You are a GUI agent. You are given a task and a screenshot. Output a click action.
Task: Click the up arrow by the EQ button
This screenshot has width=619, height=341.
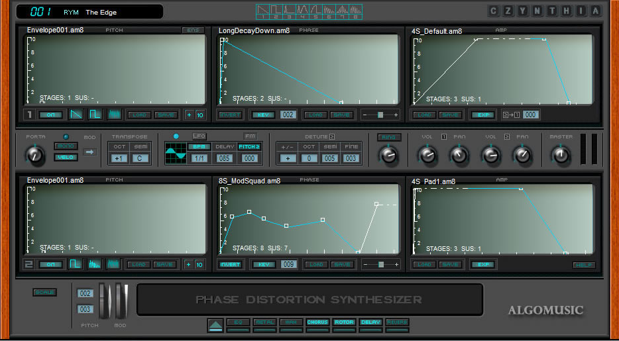click(x=215, y=324)
